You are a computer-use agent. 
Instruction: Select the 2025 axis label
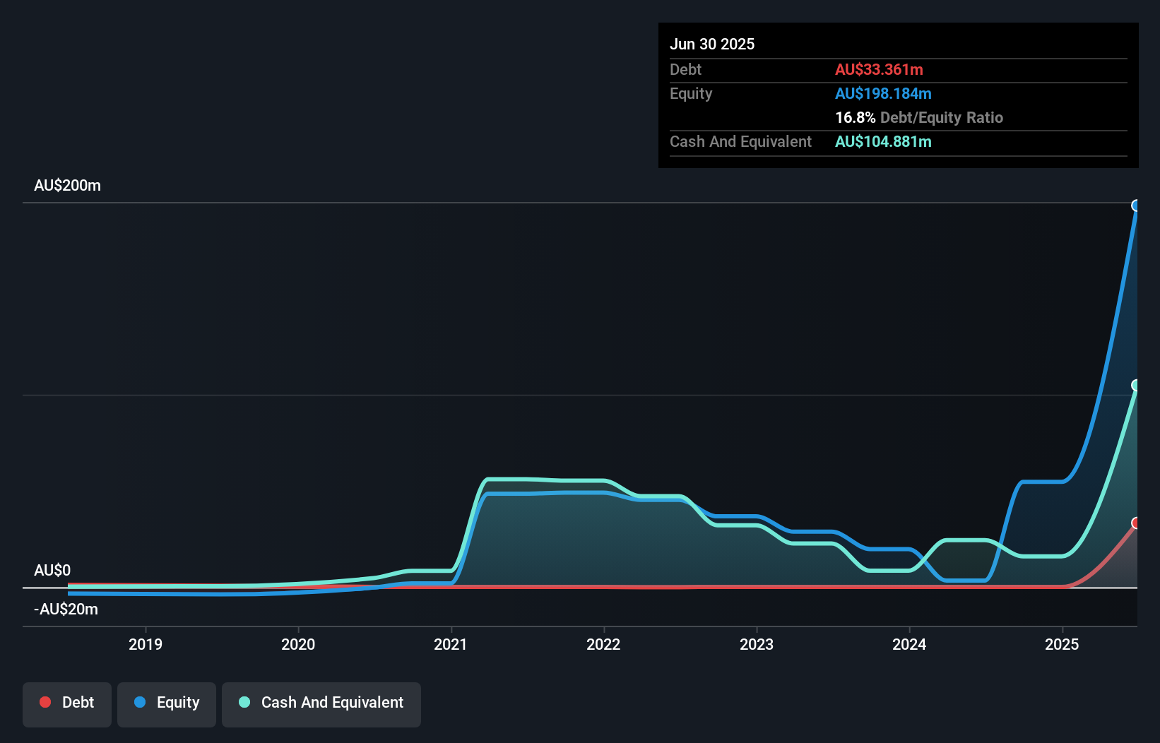(x=1063, y=644)
